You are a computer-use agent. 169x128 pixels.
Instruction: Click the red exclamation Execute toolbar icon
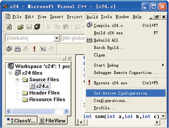tap(34, 49)
